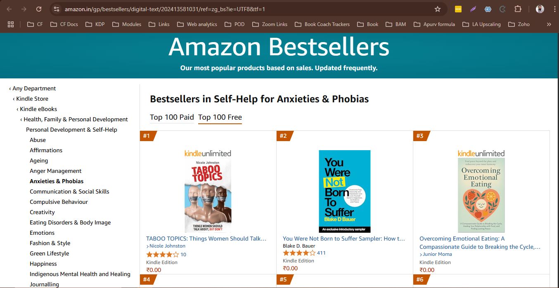Screen dimensions: 559x288
Task: Select the Top 100 Free tab
Action: click(x=220, y=117)
